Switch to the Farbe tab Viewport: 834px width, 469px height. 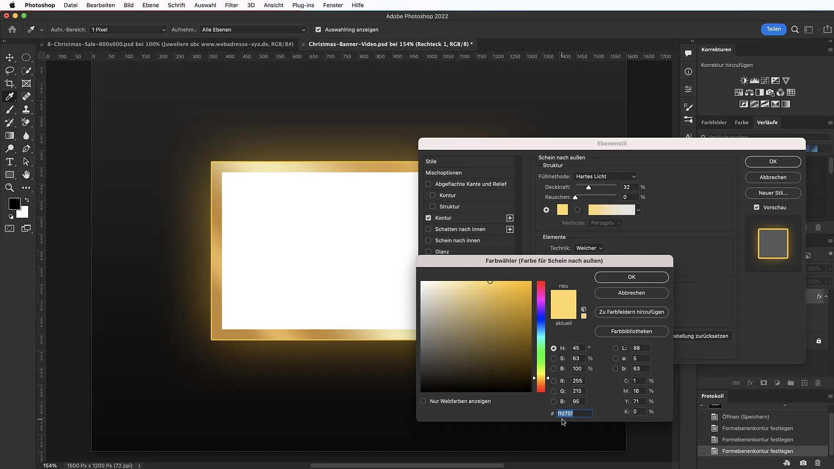[x=741, y=122]
